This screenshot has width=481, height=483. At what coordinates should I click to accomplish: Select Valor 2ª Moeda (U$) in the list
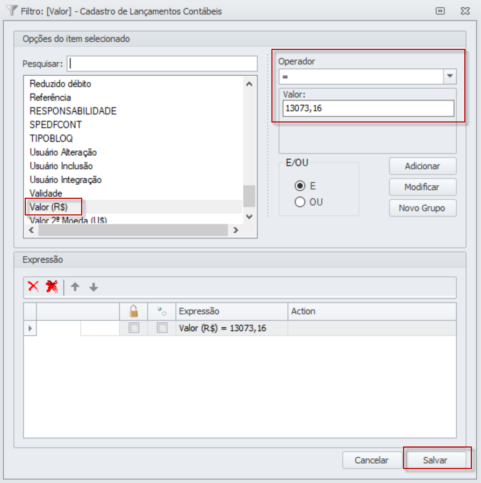coord(68,220)
